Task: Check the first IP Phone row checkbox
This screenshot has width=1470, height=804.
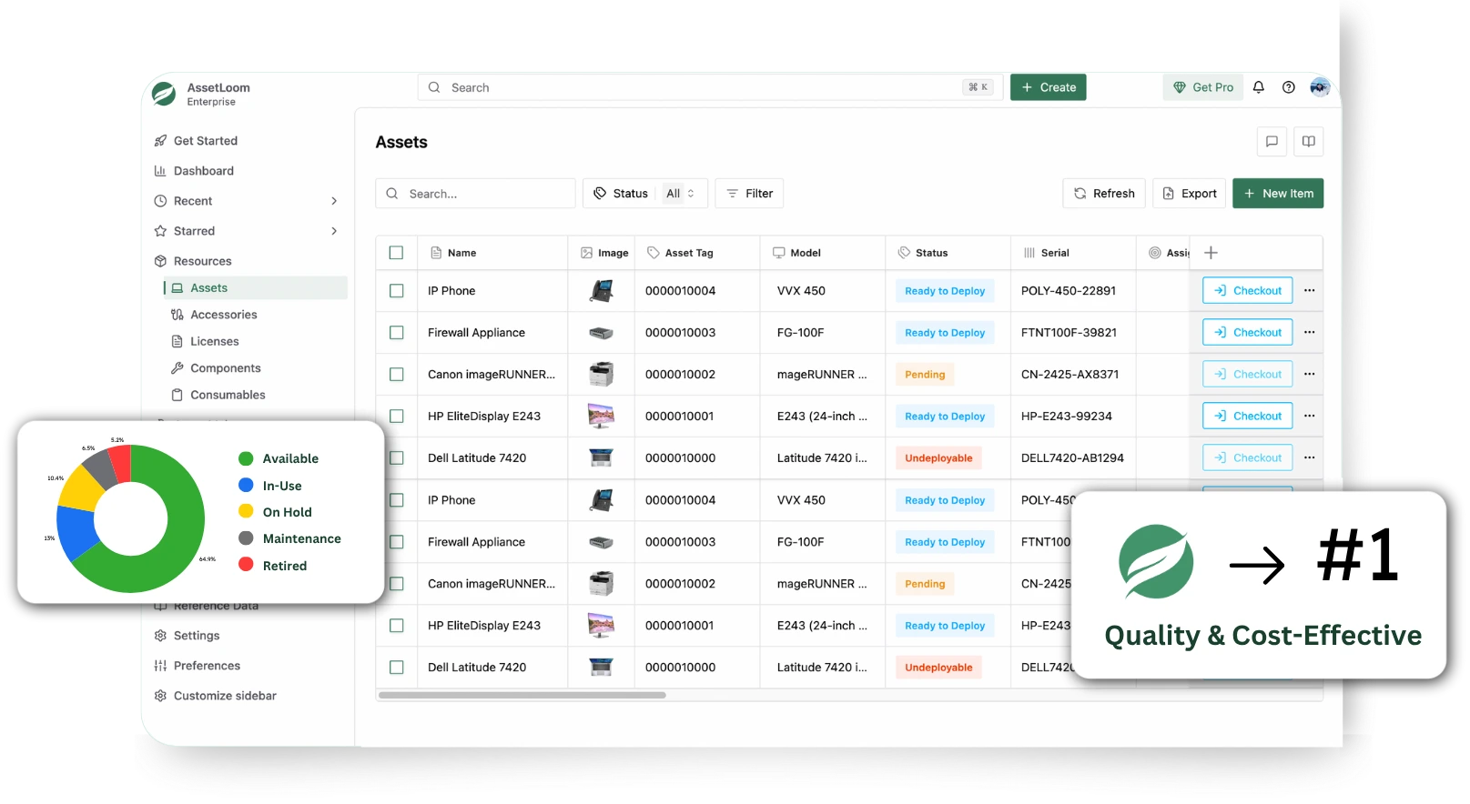Action: point(396,291)
